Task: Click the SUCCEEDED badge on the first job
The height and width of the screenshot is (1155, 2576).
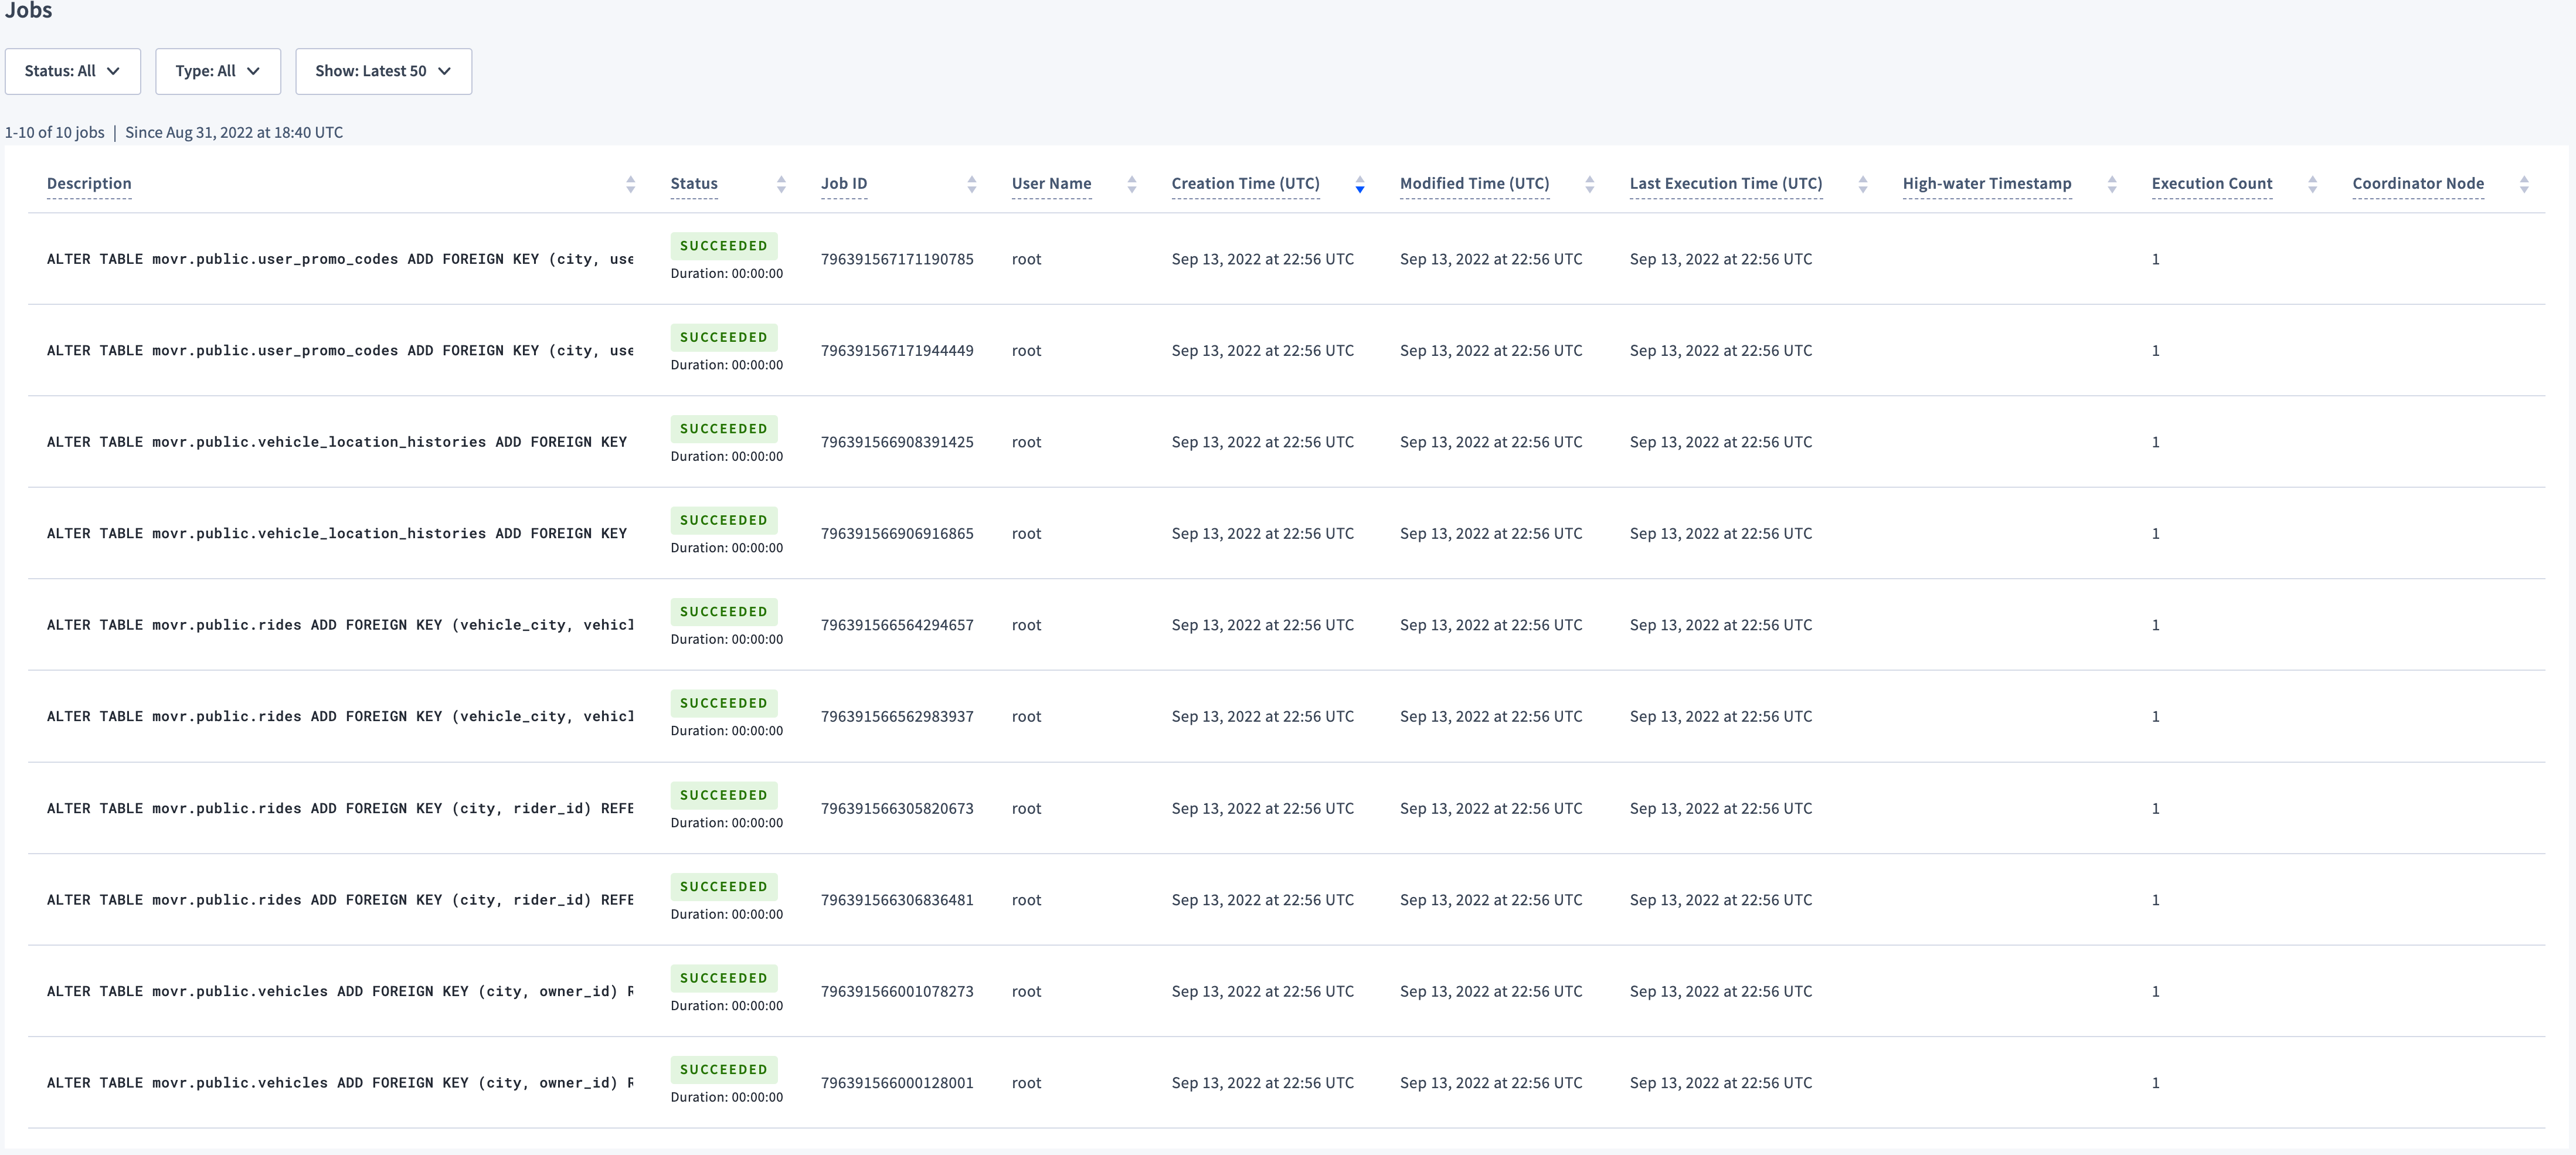Action: (723, 245)
